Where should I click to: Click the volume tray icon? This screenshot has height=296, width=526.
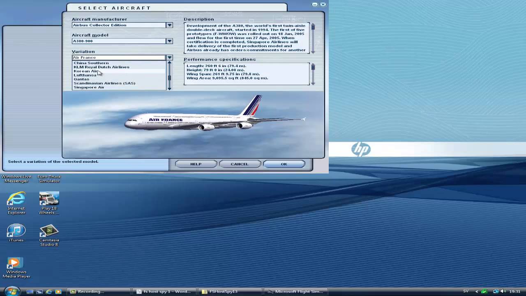pos(503,291)
